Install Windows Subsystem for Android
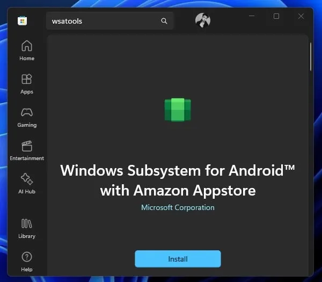The image size is (322, 282). 178,259
